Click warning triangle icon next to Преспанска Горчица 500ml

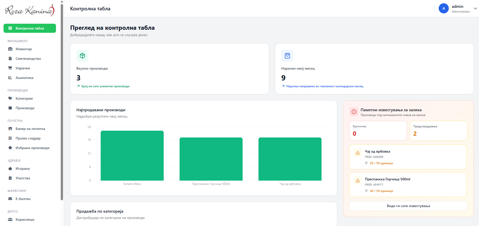[358, 181]
